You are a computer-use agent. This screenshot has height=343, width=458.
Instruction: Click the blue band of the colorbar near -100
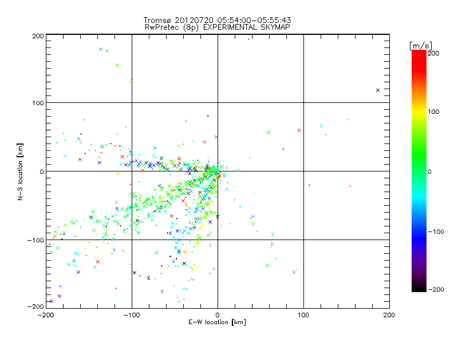pyautogui.click(x=419, y=232)
